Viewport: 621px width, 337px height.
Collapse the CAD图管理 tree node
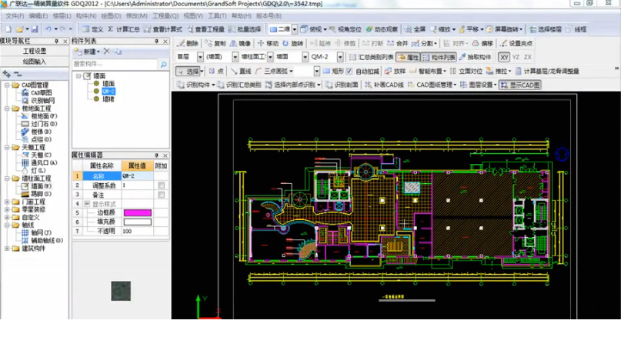7,85
